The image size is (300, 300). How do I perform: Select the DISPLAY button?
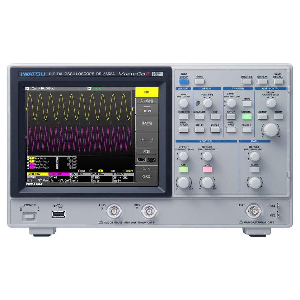[x=262, y=81]
